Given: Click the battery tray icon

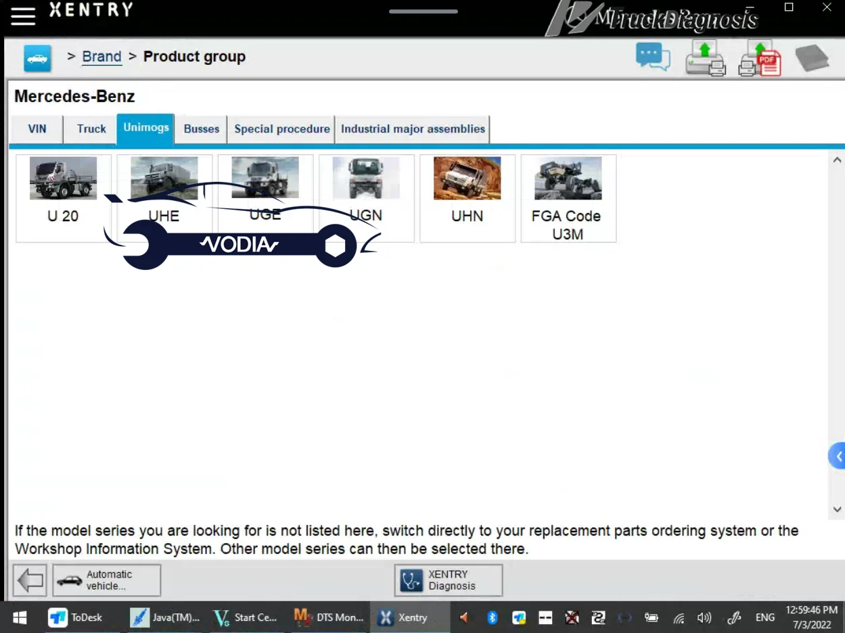Looking at the screenshot, I should point(652,617).
